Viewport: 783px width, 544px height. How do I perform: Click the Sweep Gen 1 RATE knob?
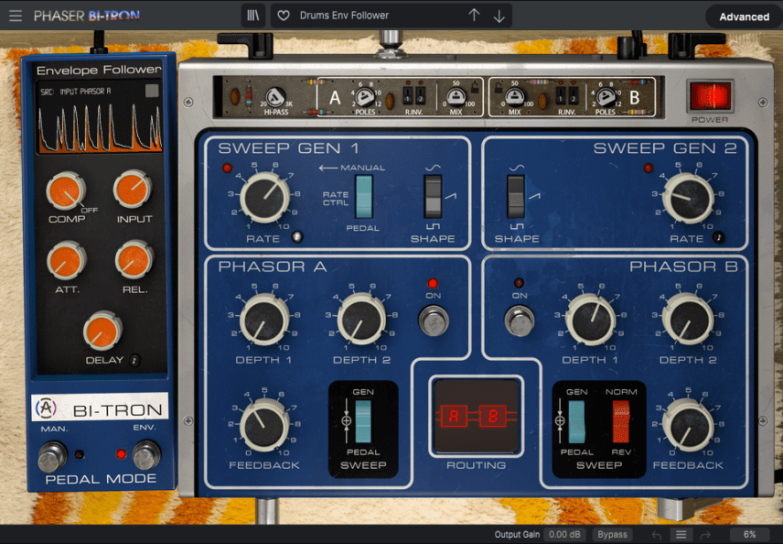coord(264,198)
